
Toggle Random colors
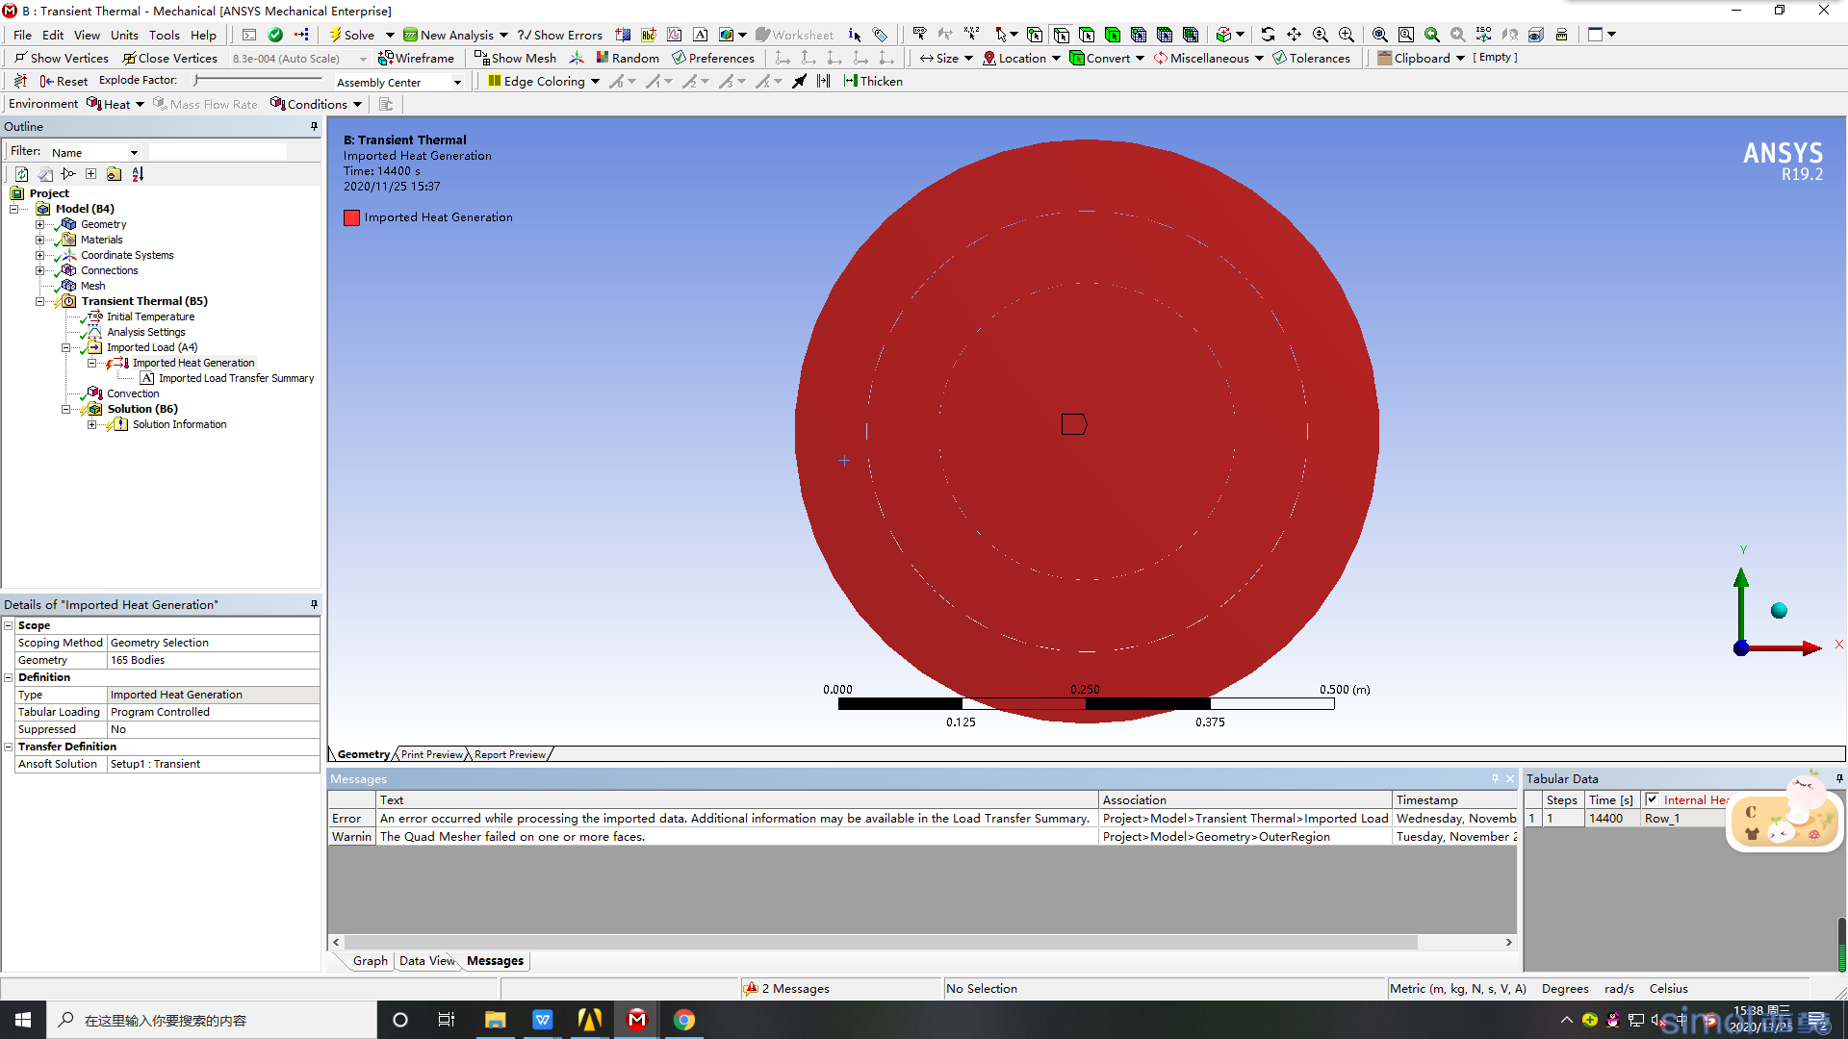tap(628, 58)
